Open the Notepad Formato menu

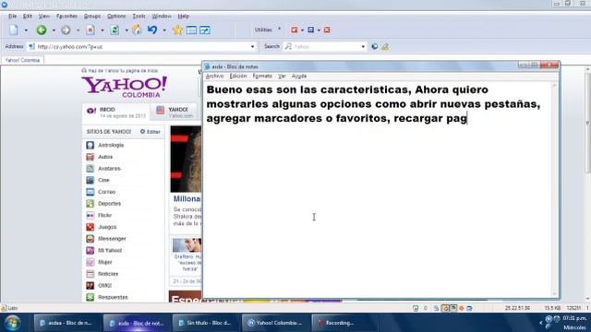(x=262, y=76)
